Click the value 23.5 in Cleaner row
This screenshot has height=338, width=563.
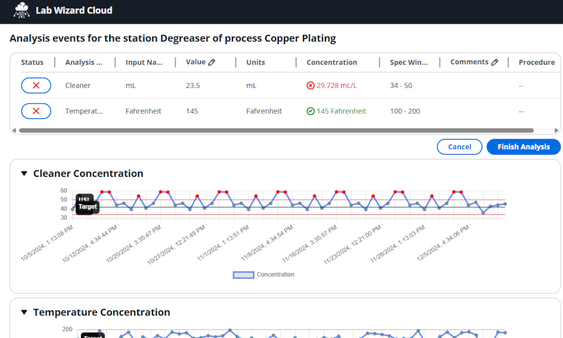coord(193,86)
